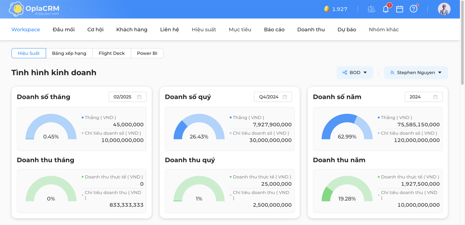The width and height of the screenshot is (465, 225).
Task: Open the Khách hàng menu
Action: (x=132, y=29)
